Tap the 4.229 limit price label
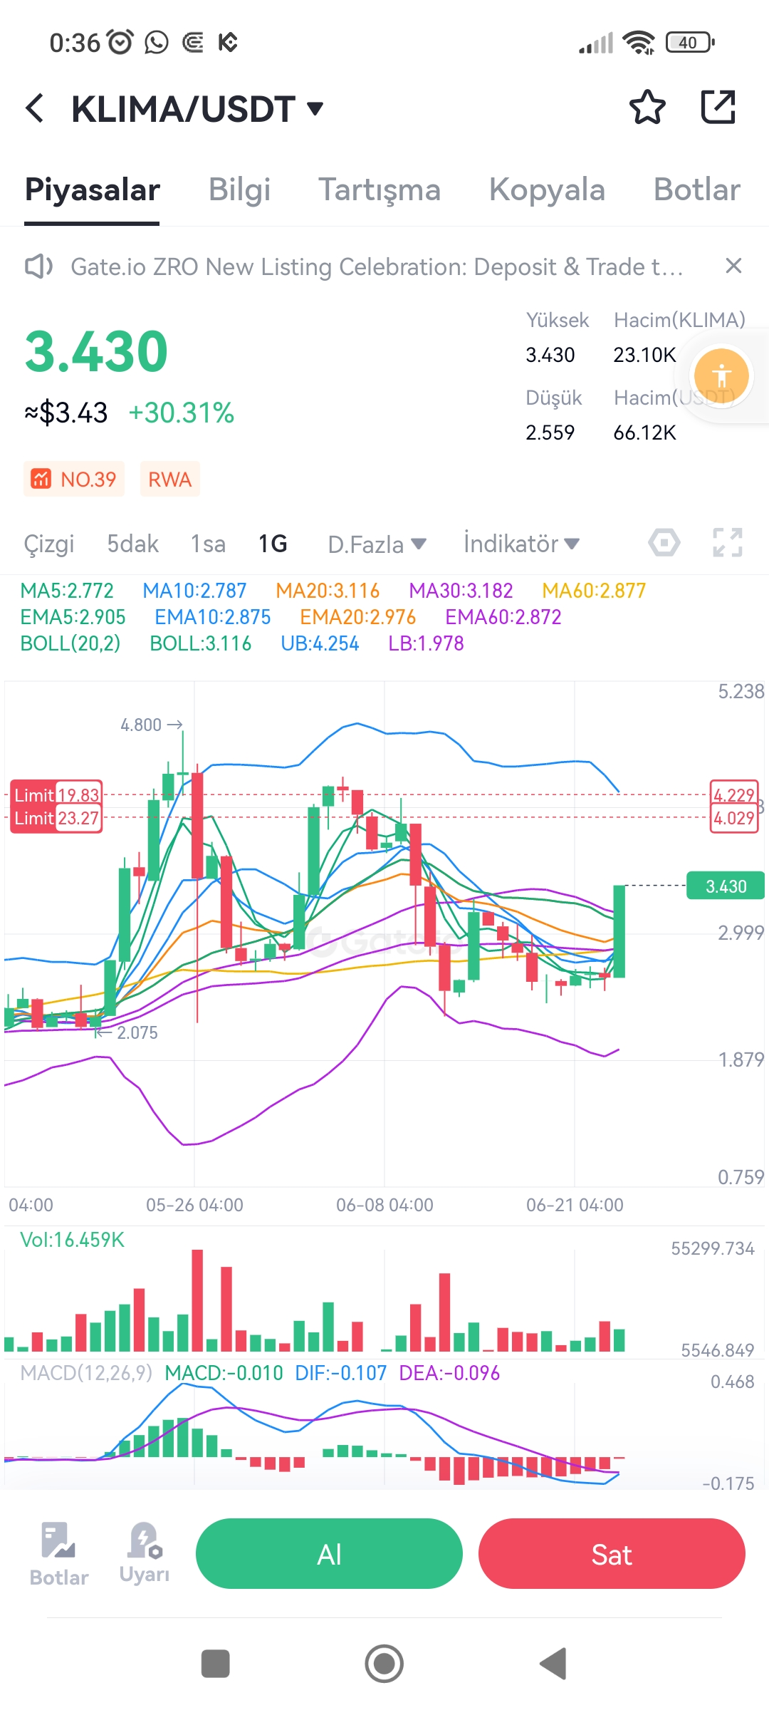This screenshot has width=769, height=1710. tap(734, 795)
